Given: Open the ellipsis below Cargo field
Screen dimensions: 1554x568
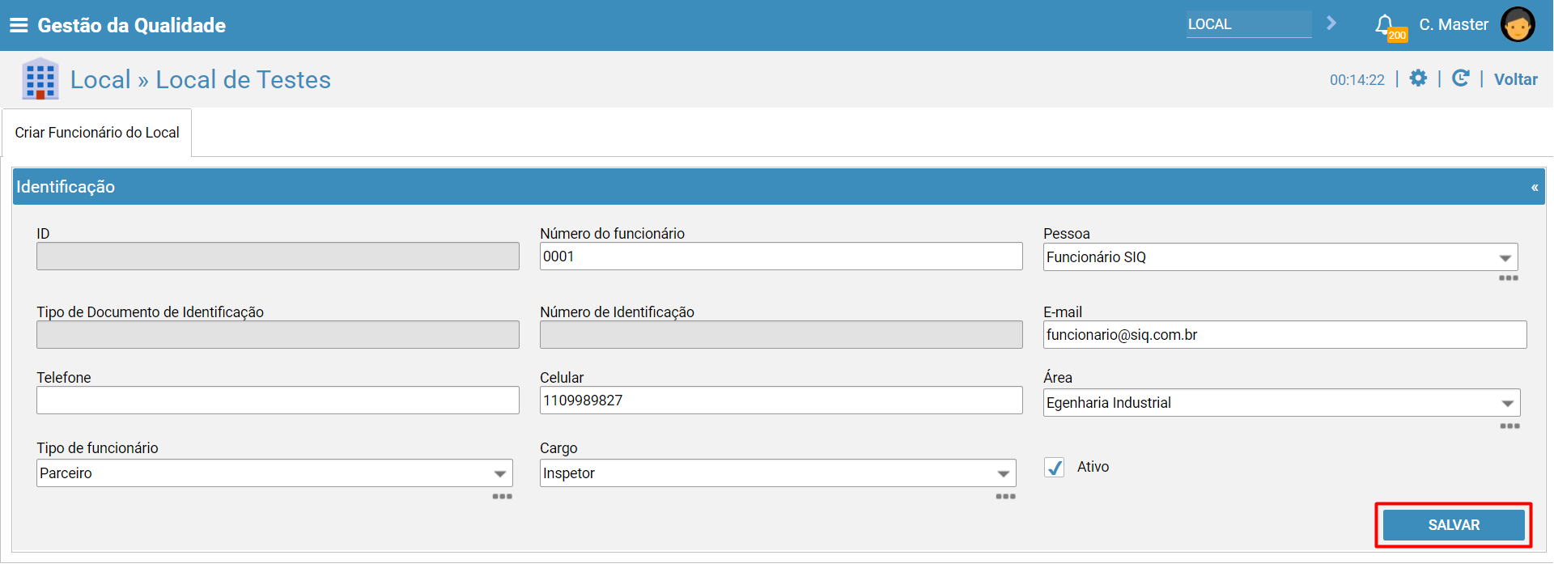Looking at the screenshot, I should 1006,497.
